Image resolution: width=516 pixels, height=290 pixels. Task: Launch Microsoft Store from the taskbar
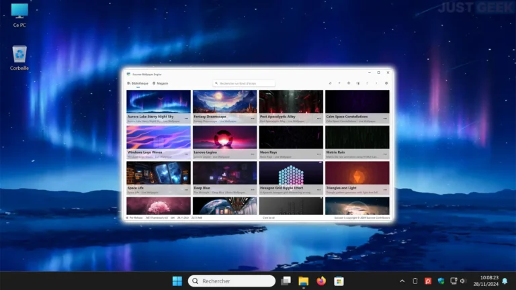[339, 281]
